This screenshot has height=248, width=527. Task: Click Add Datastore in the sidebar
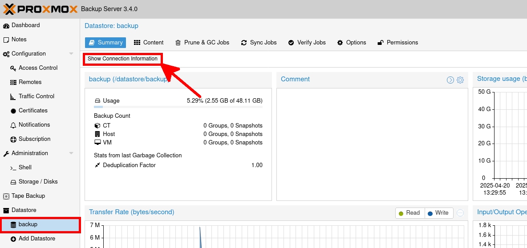[x=36, y=239]
